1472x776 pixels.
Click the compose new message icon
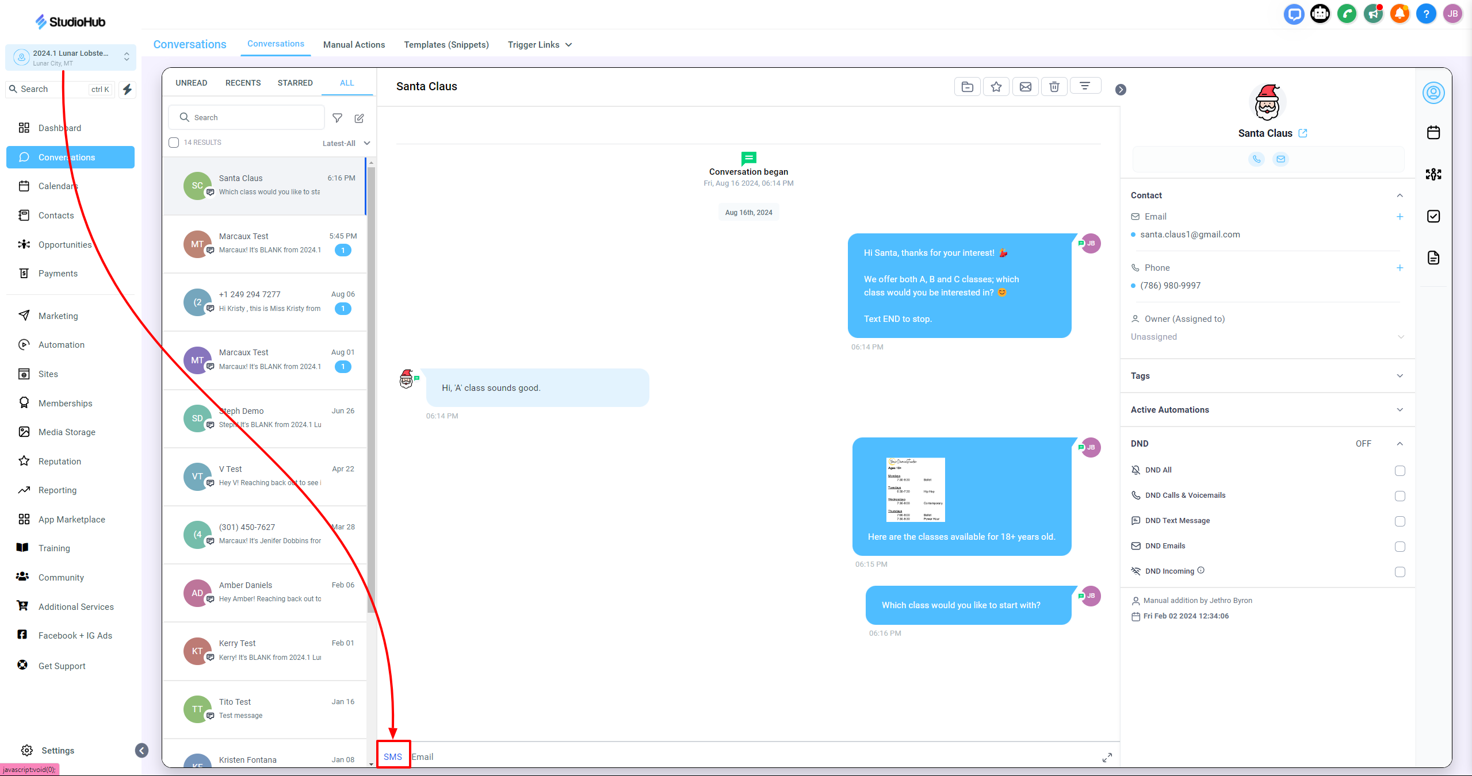(360, 118)
